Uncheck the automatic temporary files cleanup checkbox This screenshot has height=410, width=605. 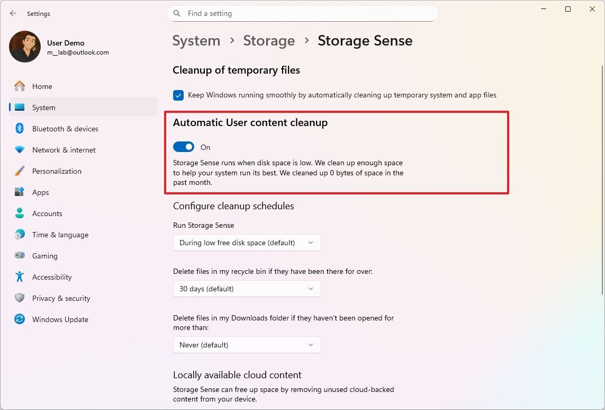(178, 95)
